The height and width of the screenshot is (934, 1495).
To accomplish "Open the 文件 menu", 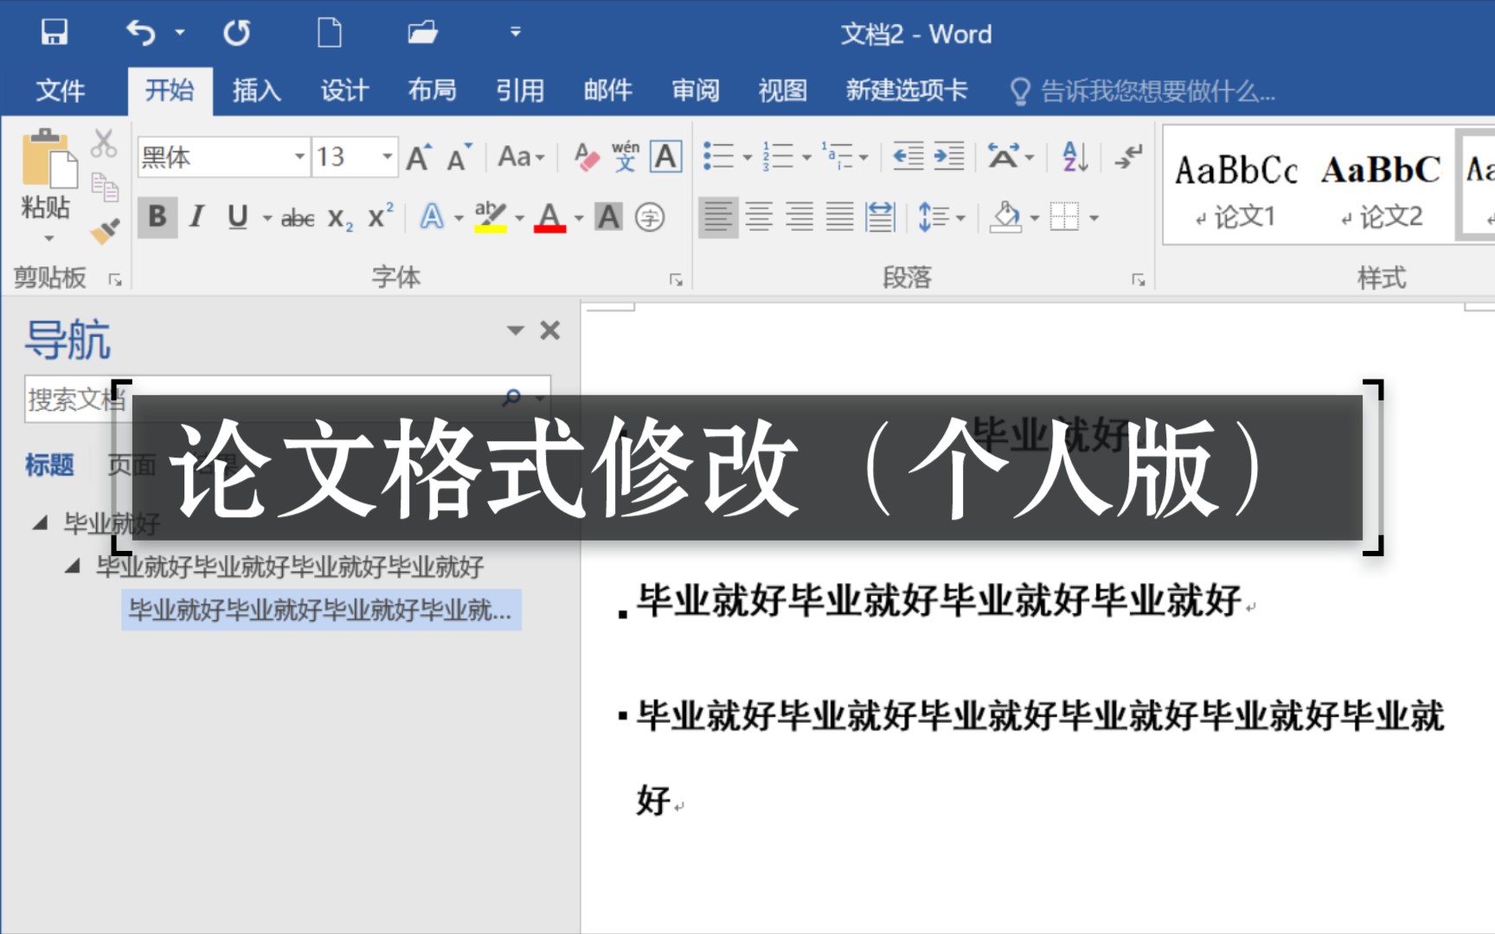I will pos(60,90).
